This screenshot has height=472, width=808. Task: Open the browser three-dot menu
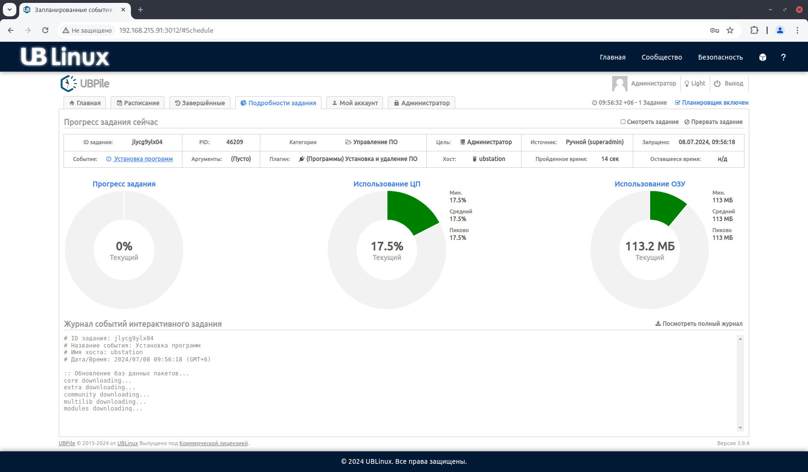[x=797, y=30]
